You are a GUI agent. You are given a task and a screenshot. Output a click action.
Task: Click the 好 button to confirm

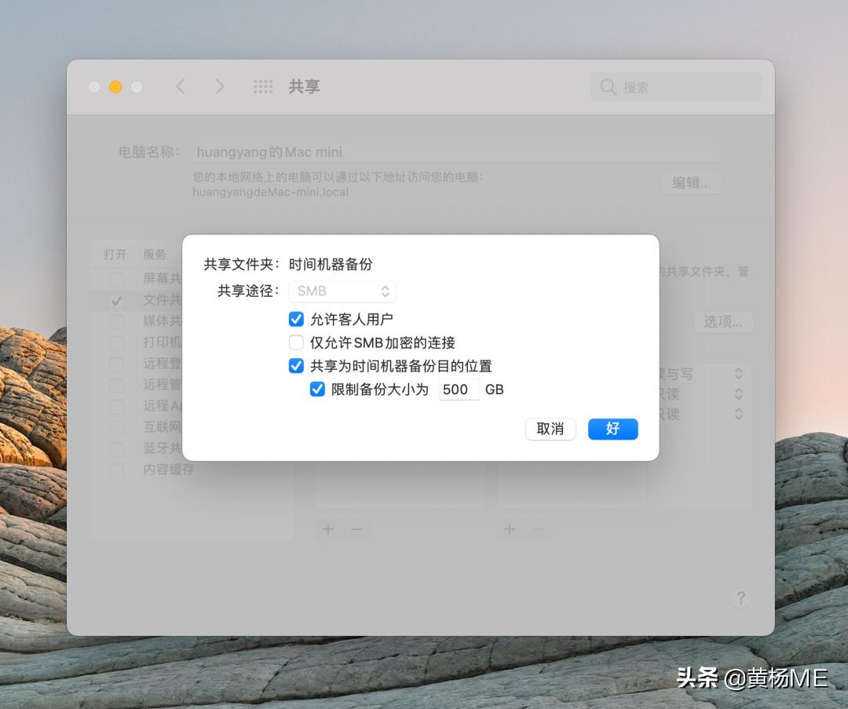(x=612, y=429)
